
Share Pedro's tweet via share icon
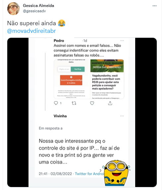click(x=110, y=103)
